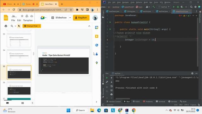The height and width of the screenshot is (114, 202).
Task: Open Chrome extensions puzzle icon
Action: click(77, 10)
